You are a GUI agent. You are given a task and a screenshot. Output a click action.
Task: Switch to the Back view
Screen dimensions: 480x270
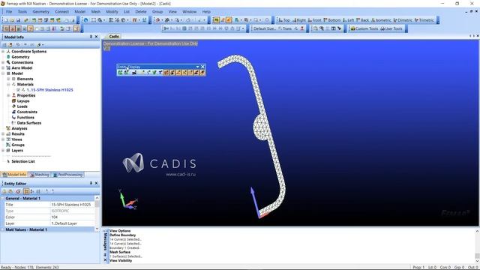coord(362,20)
